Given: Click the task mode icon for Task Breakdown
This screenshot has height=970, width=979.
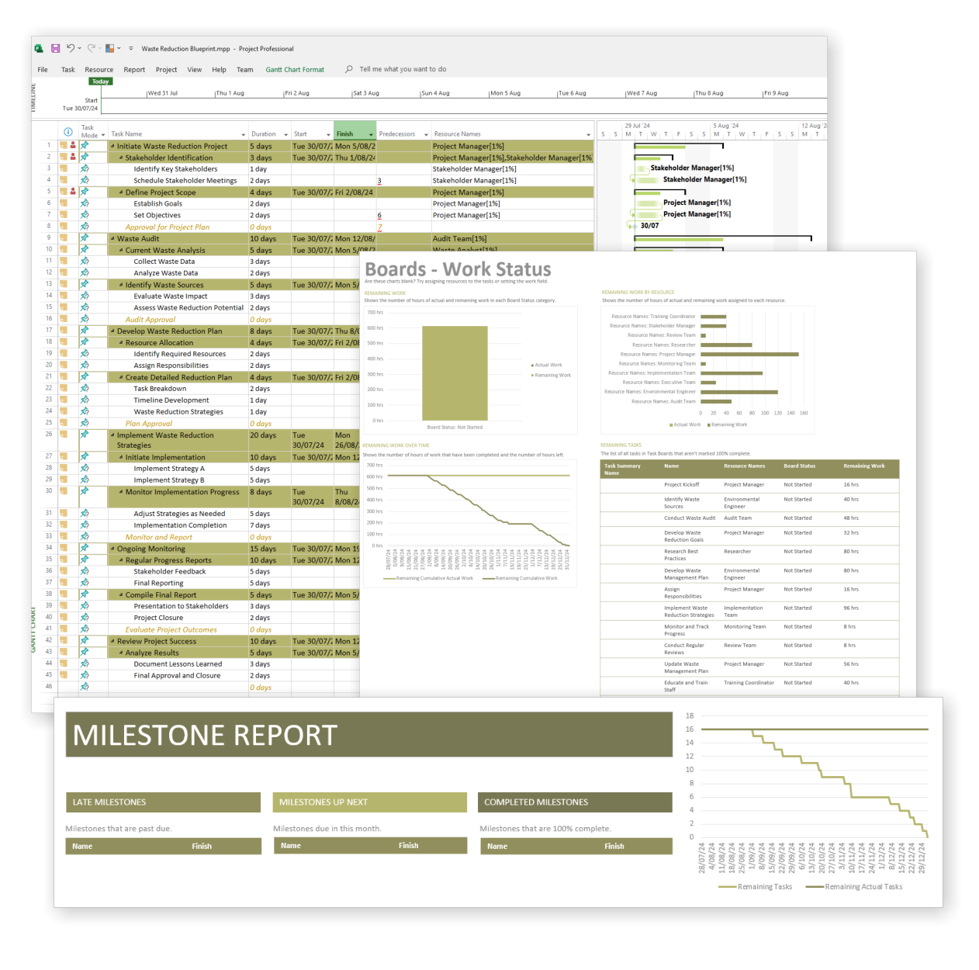Looking at the screenshot, I should click(85, 389).
